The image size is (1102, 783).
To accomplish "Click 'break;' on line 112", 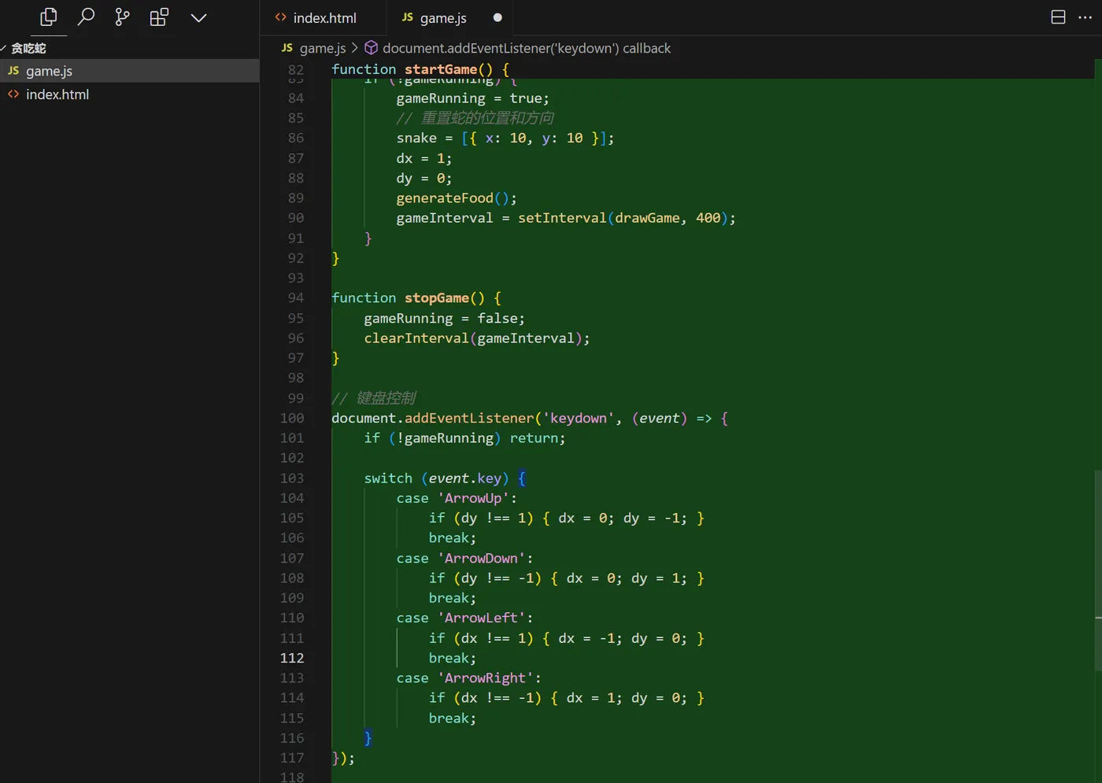I will coord(452,658).
